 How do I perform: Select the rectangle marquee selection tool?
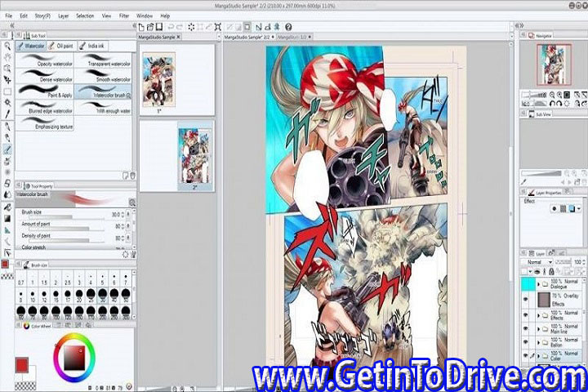[x=7, y=91]
